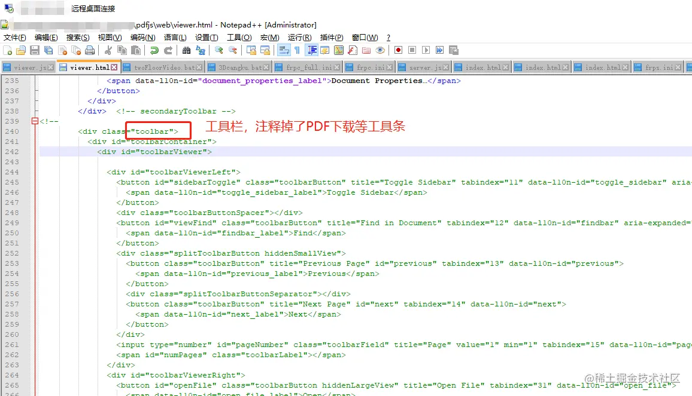Open the 工具(O) menu
Screen dimensions: 692x396
coord(239,38)
